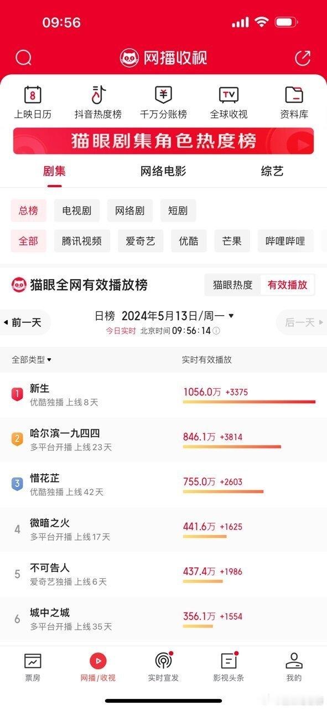The width and height of the screenshot is (327, 709).
Task: Open 资料库 folder icon
Action: click(x=294, y=95)
